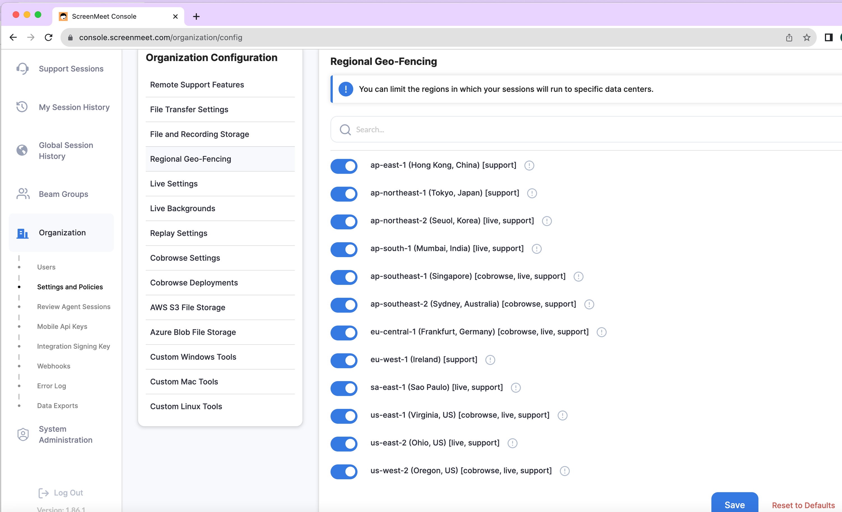Image resolution: width=842 pixels, height=512 pixels.
Task: Click Global Session History globe icon
Action: [x=22, y=150]
